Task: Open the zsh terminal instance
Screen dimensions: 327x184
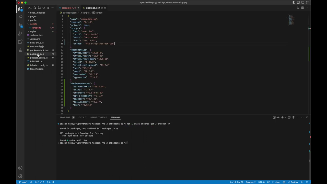Action: pos(276,117)
